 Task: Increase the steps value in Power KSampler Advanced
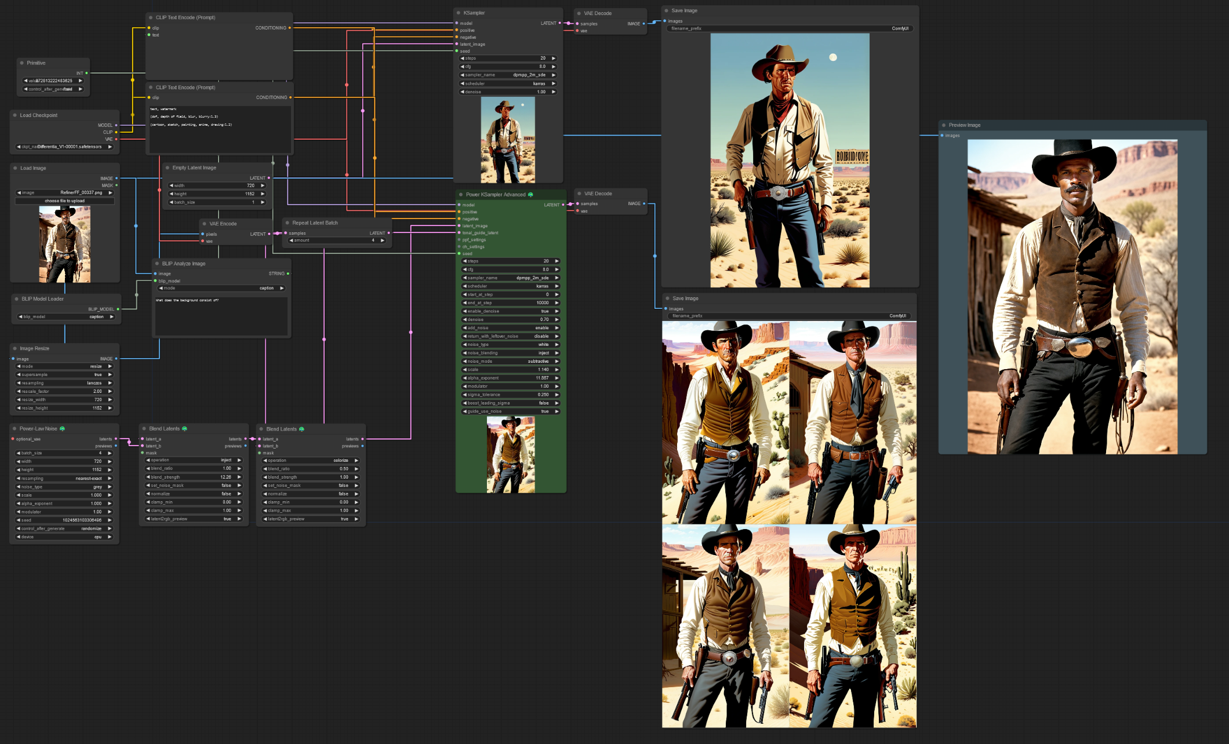point(557,261)
